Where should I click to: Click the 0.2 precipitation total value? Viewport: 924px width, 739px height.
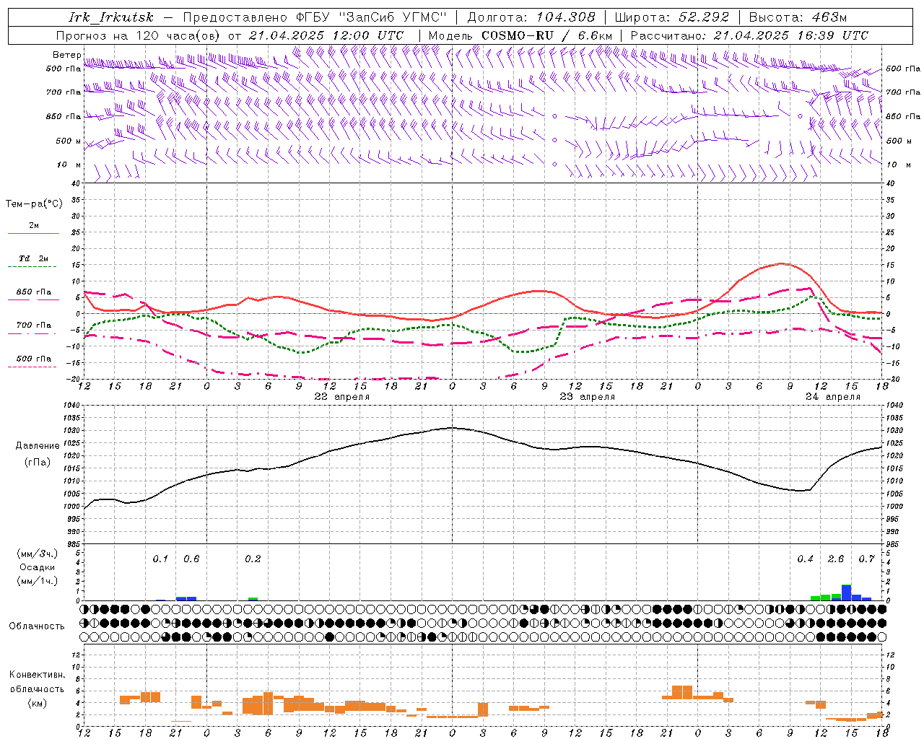pyautogui.click(x=253, y=559)
